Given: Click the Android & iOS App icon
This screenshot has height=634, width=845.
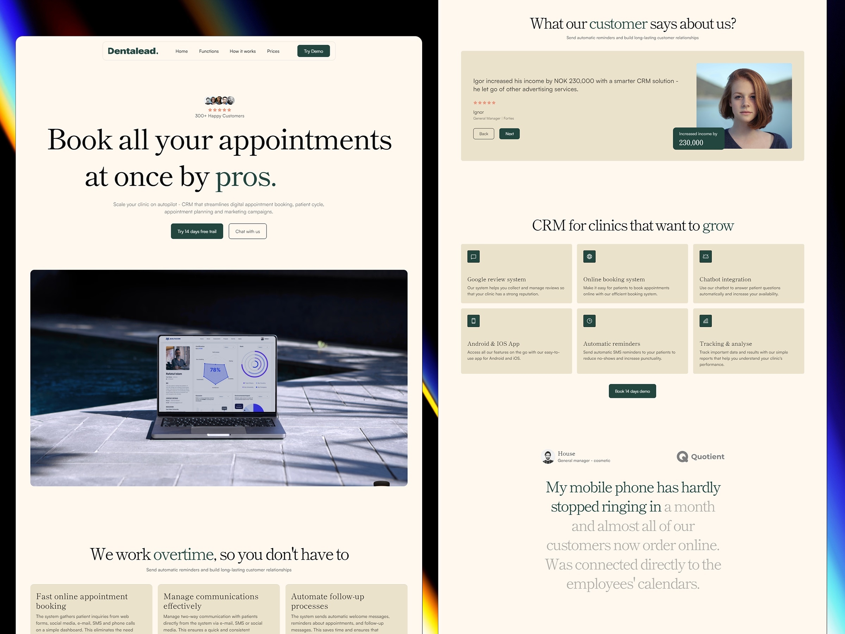Looking at the screenshot, I should click(x=473, y=320).
